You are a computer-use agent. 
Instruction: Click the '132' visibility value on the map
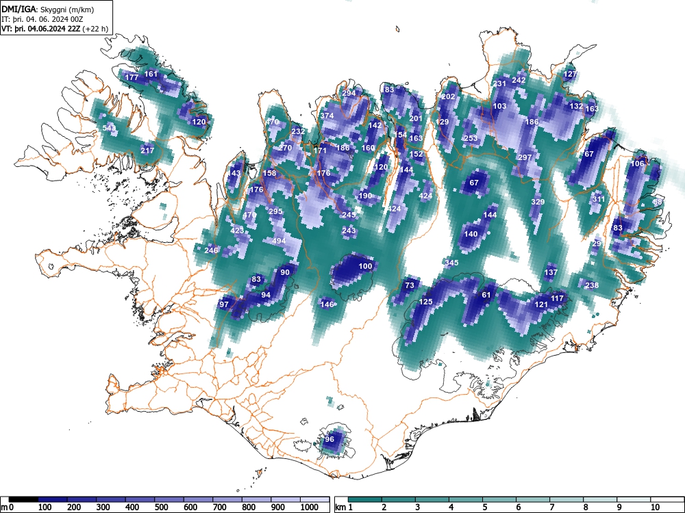[x=576, y=106]
